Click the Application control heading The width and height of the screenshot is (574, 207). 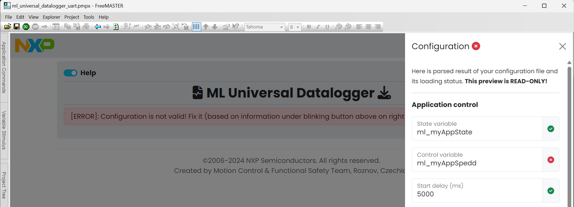pos(445,105)
